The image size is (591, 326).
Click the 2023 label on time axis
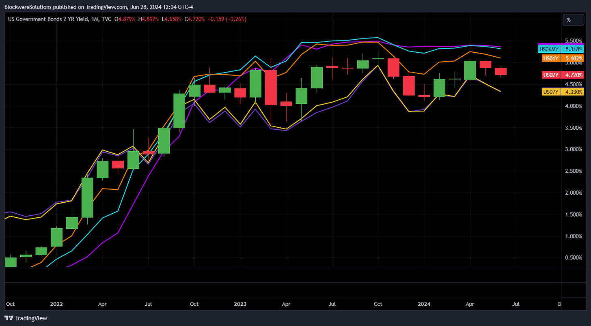240,304
